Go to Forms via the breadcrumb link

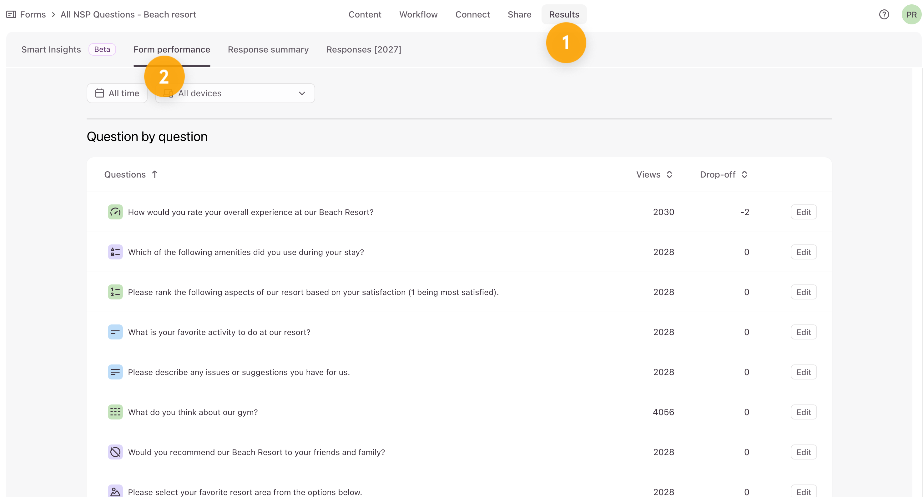pyautogui.click(x=33, y=14)
